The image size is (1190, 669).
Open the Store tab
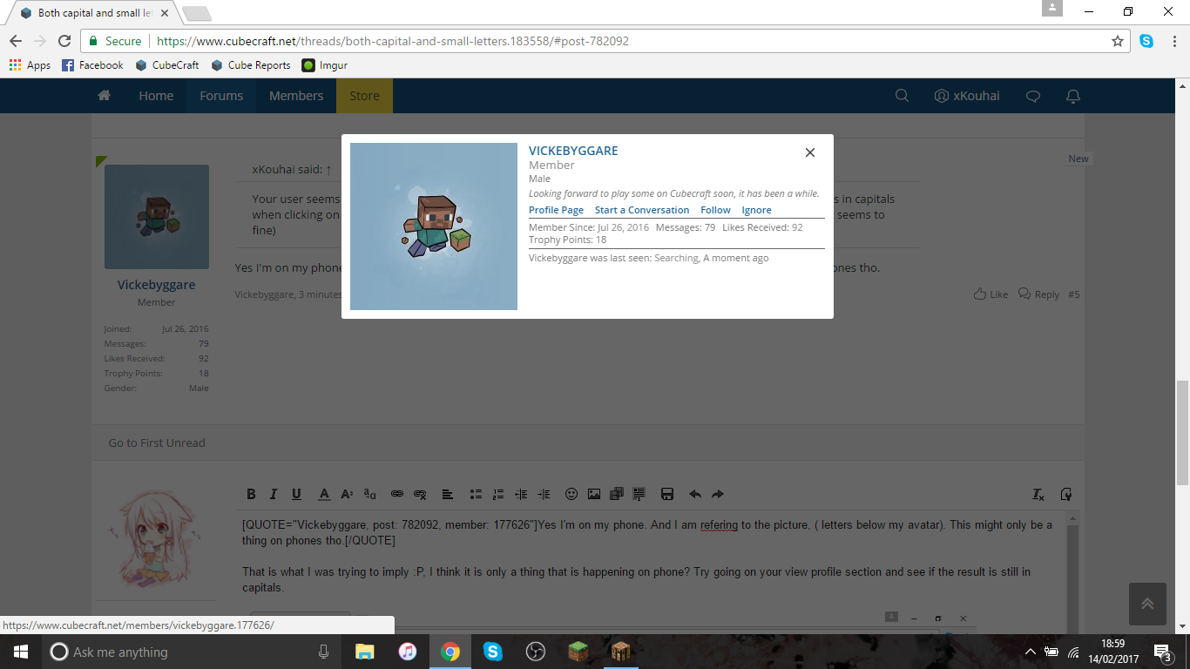coord(364,96)
